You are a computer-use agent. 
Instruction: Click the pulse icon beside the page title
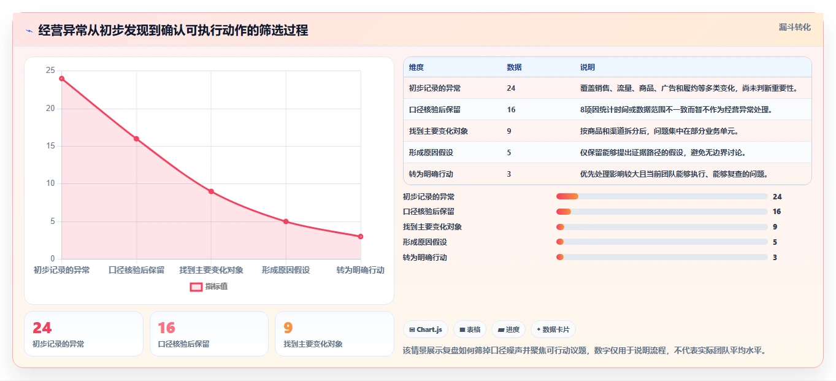click(x=29, y=31)
